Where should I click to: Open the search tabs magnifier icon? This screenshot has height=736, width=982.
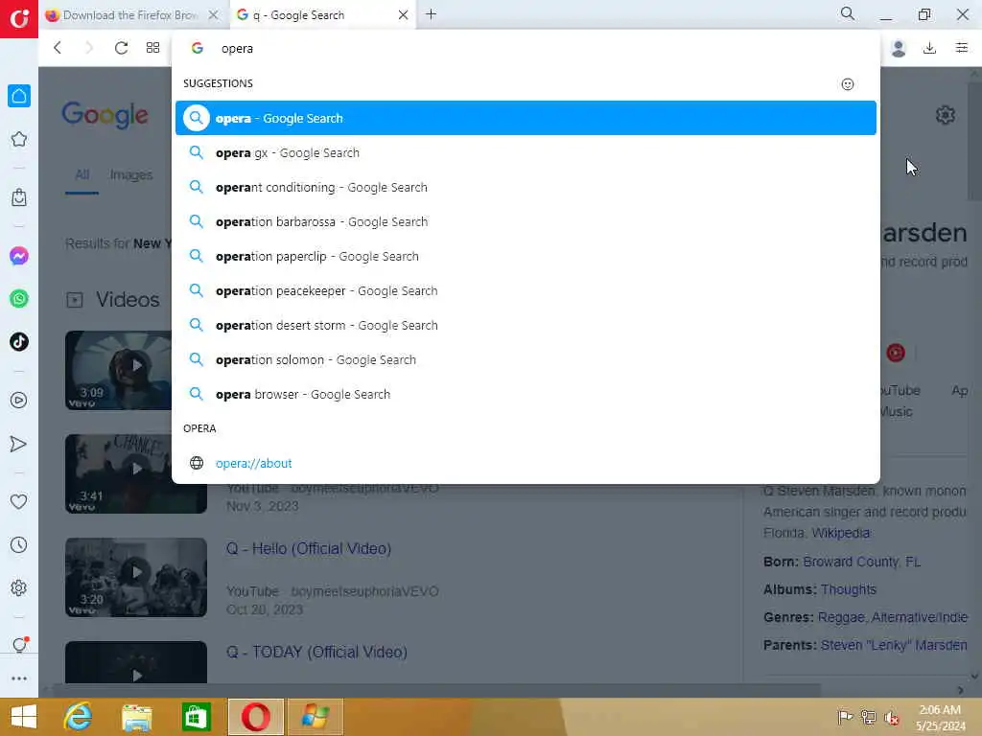click(x=848, y=13)
